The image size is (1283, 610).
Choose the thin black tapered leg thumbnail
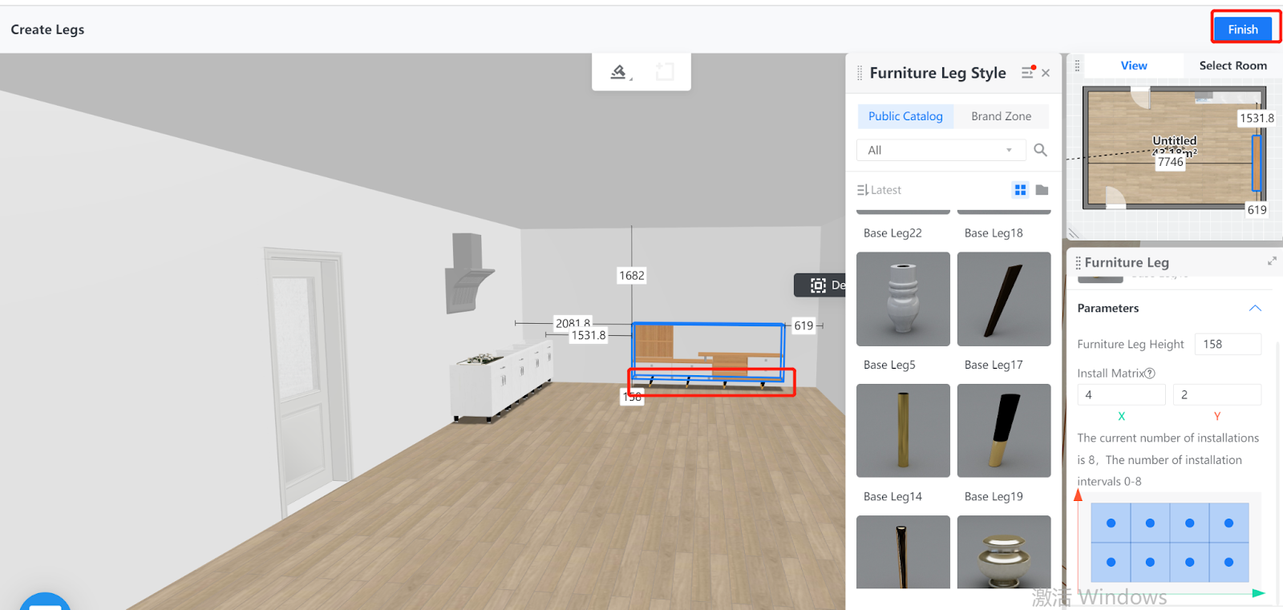(x=903, y=552)
